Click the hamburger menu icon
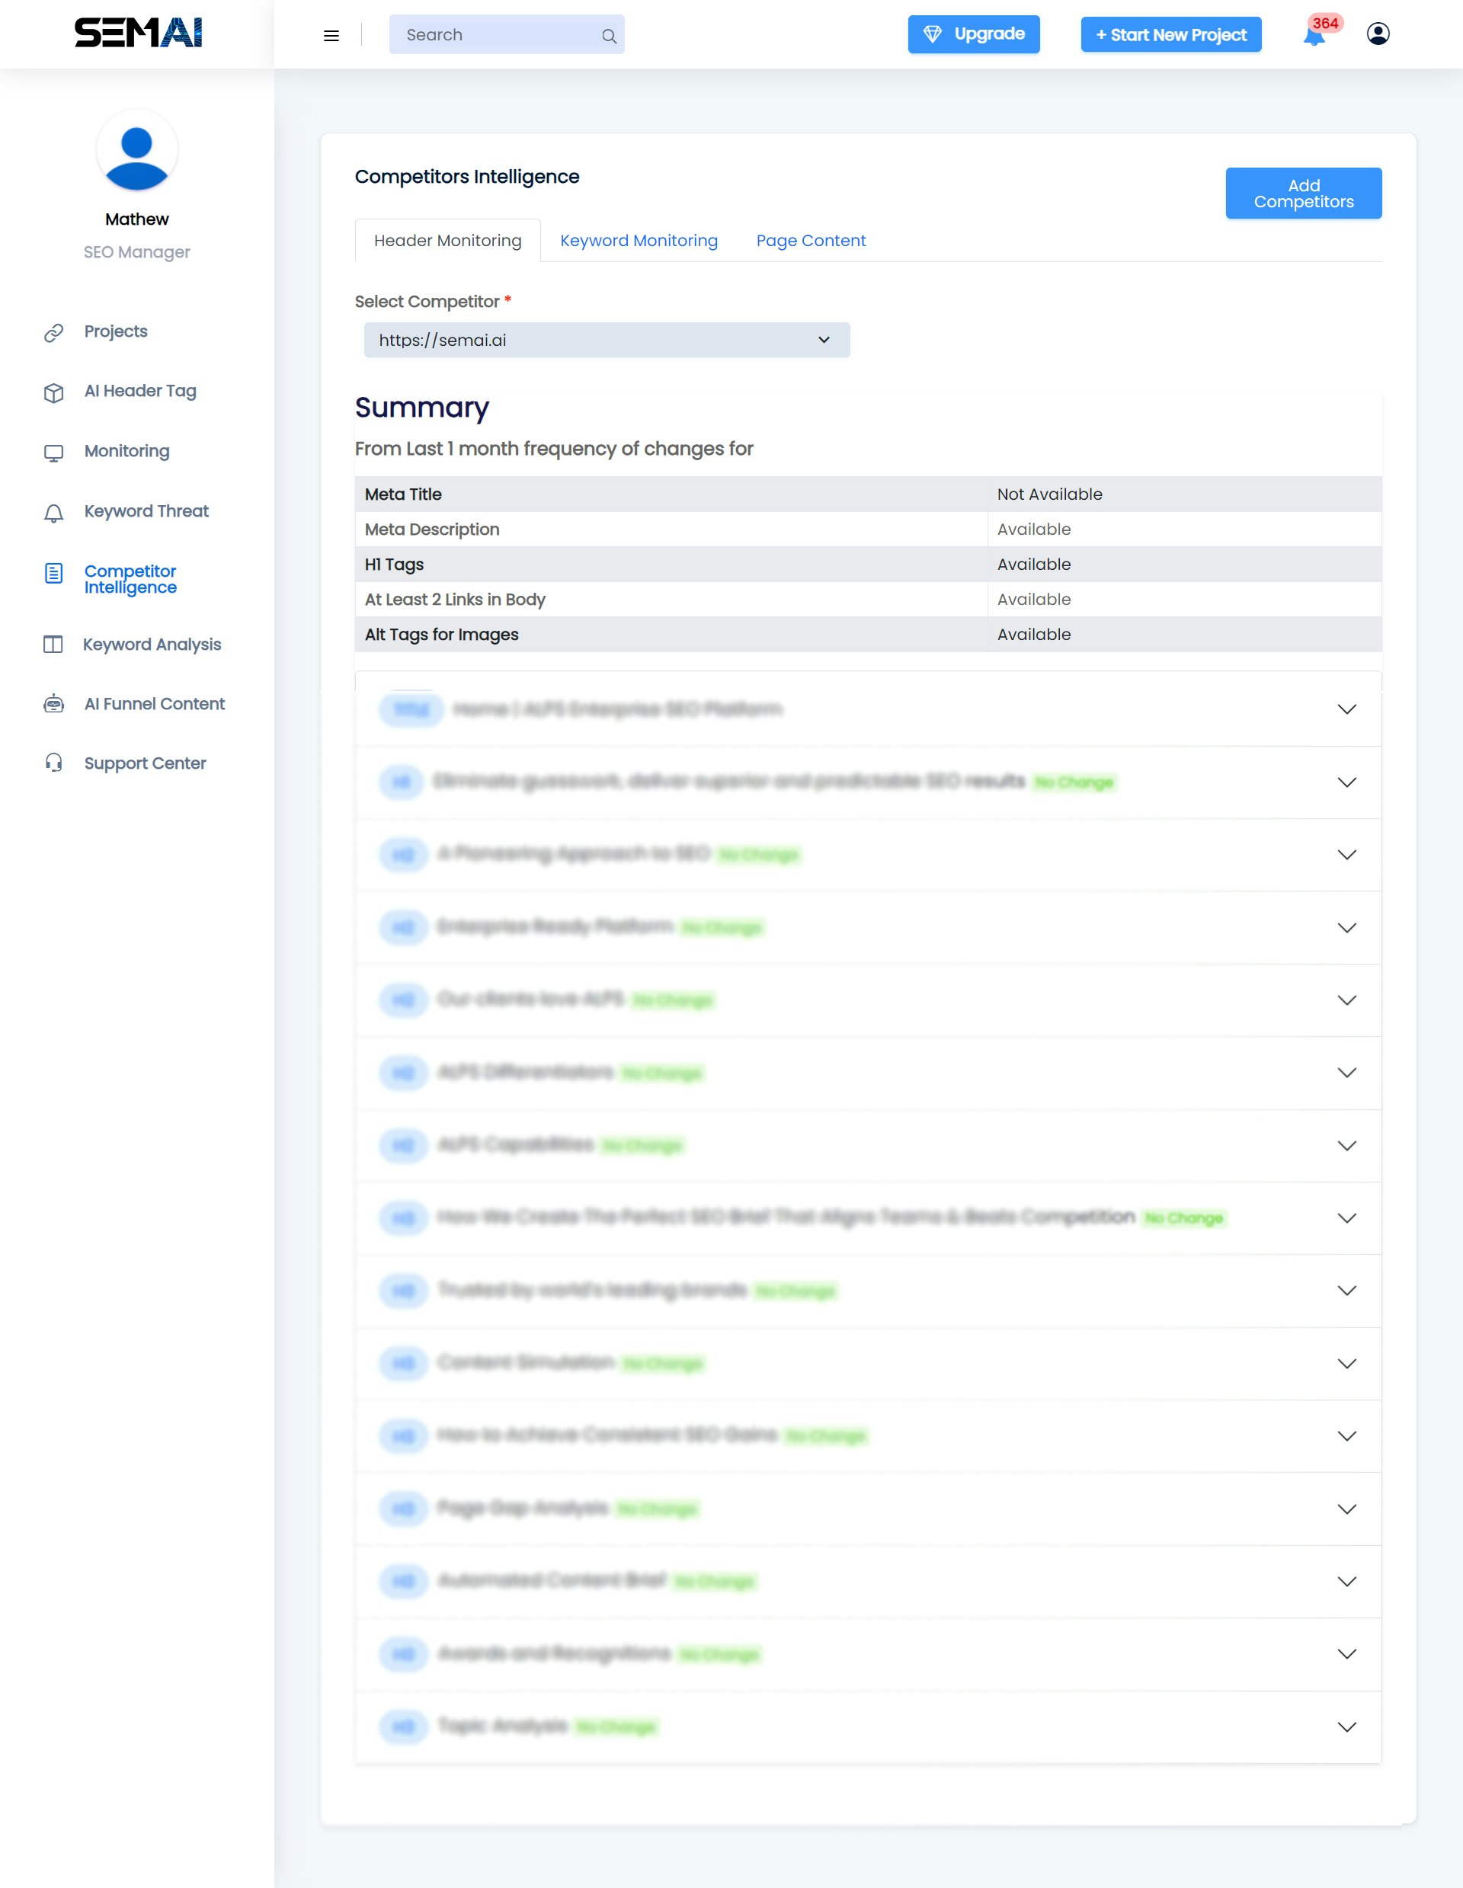 point(331,36)
